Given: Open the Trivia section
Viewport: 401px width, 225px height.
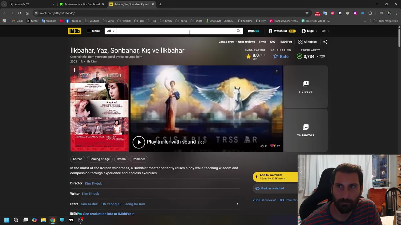Looking at the screenshot, I should (x=262, y=42).
